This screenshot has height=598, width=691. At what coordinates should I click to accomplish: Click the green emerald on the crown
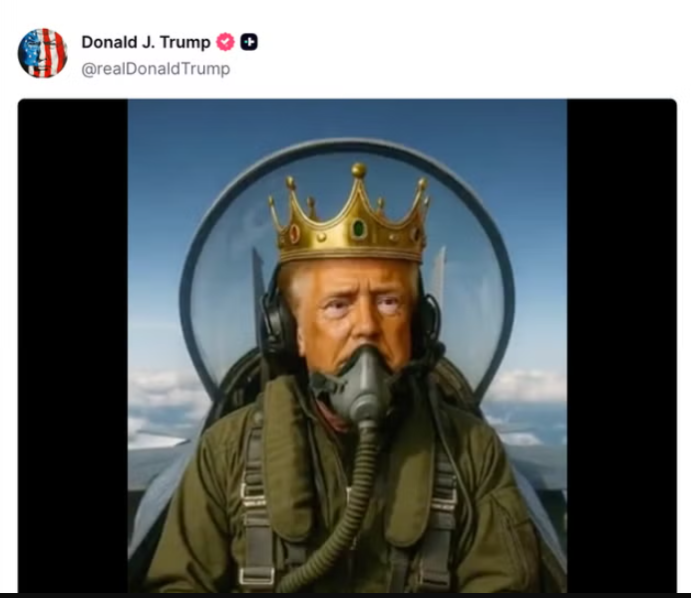[x=359, y=228]
